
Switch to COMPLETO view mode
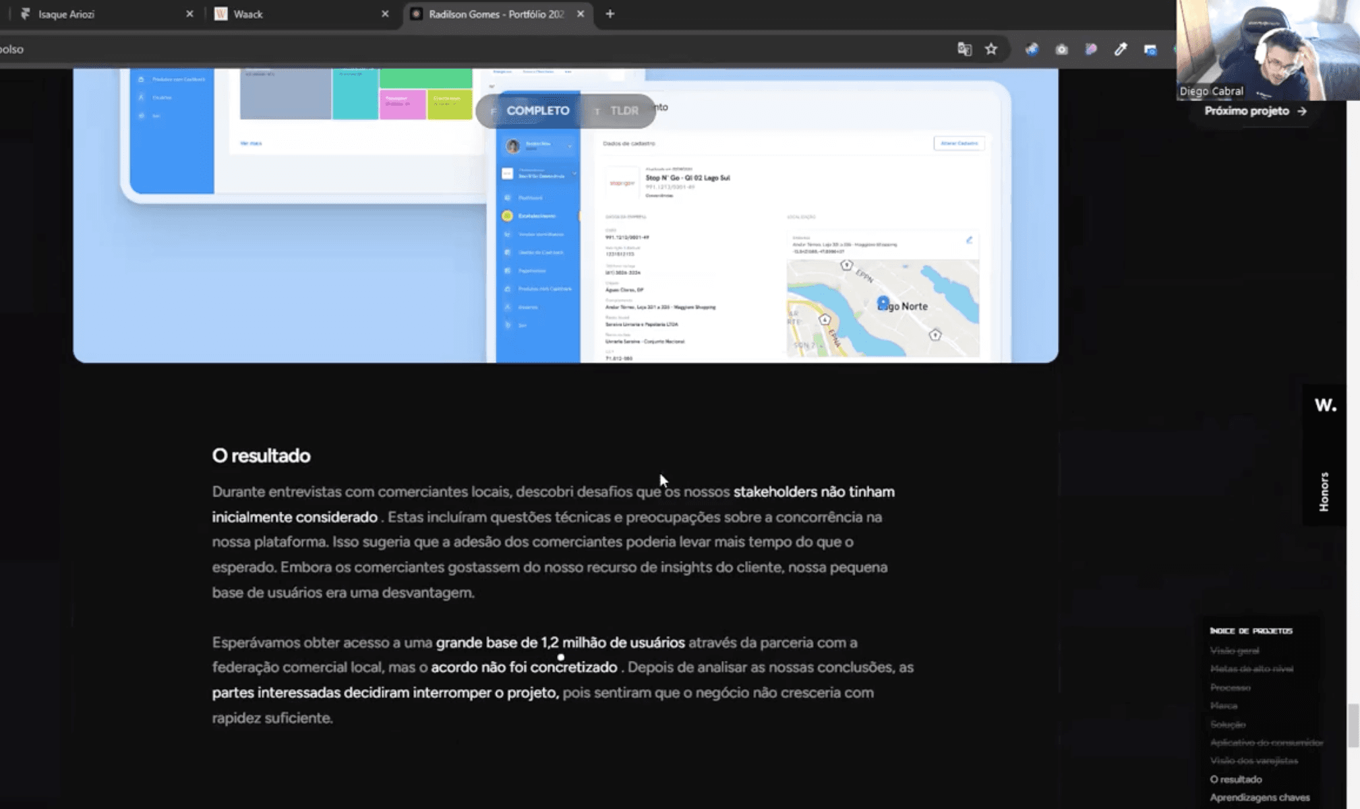[x=537, y=110]
